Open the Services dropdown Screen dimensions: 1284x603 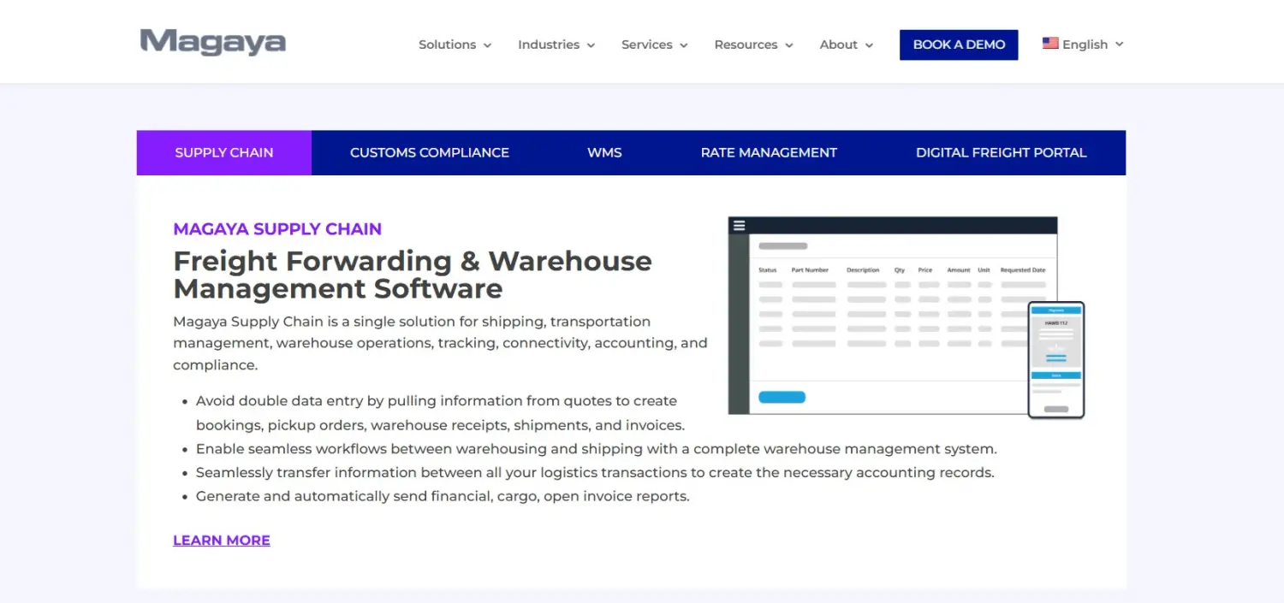tap(655, 44)
